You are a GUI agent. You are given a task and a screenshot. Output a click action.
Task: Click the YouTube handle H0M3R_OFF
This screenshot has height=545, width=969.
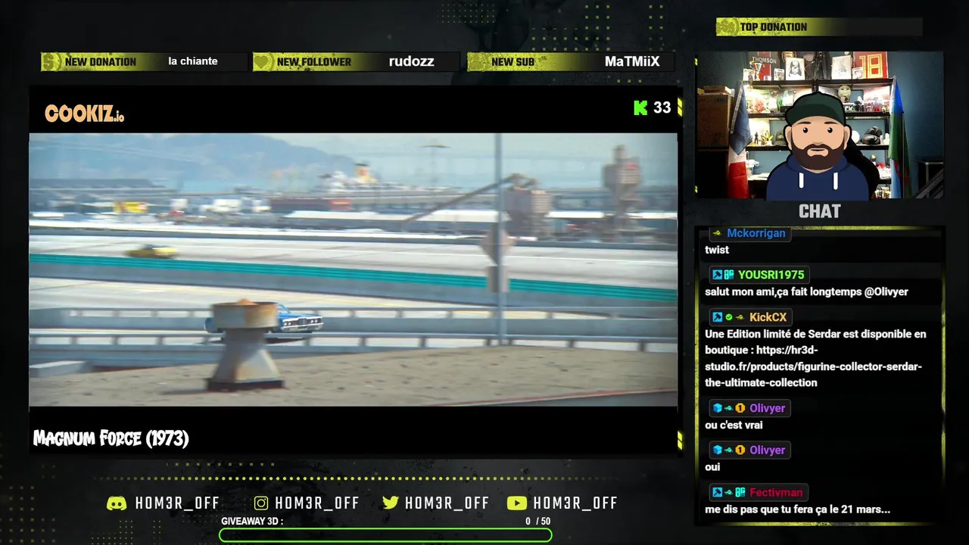pyautogui.click(x=575, y=503)
